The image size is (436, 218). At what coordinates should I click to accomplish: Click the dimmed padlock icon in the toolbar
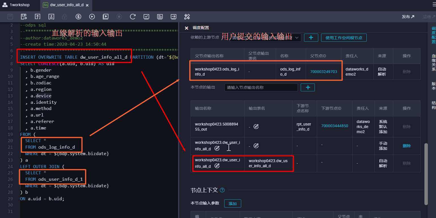coord(65,17)
